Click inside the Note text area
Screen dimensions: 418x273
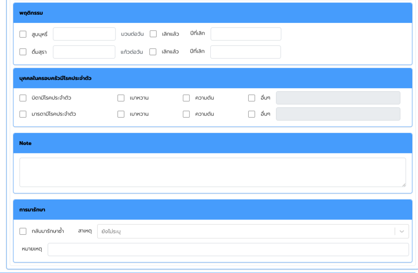212,172
